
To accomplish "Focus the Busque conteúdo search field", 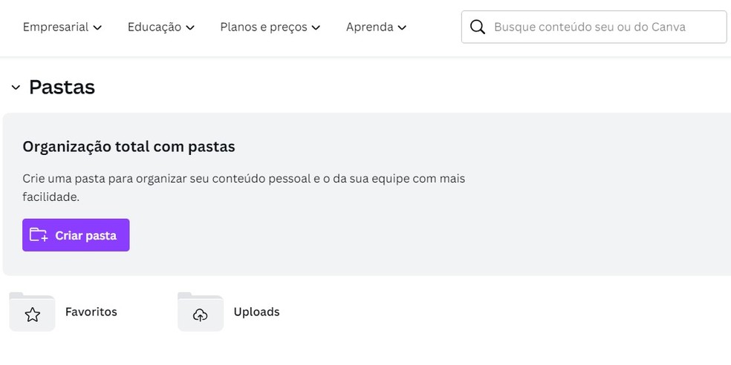I will coord(594,27).
